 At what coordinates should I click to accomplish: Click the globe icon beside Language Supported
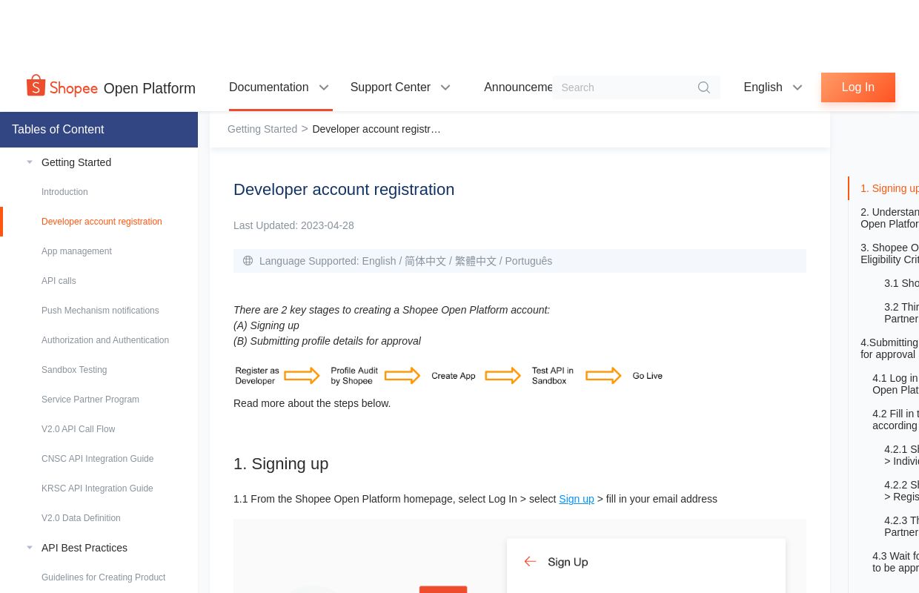(248, 261)
